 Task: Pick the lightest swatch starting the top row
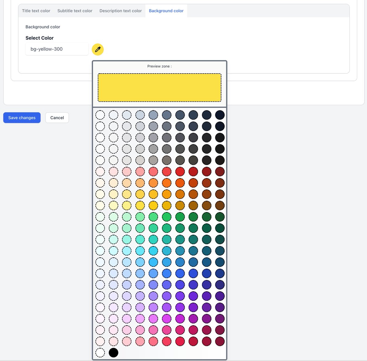pos(100,115)
